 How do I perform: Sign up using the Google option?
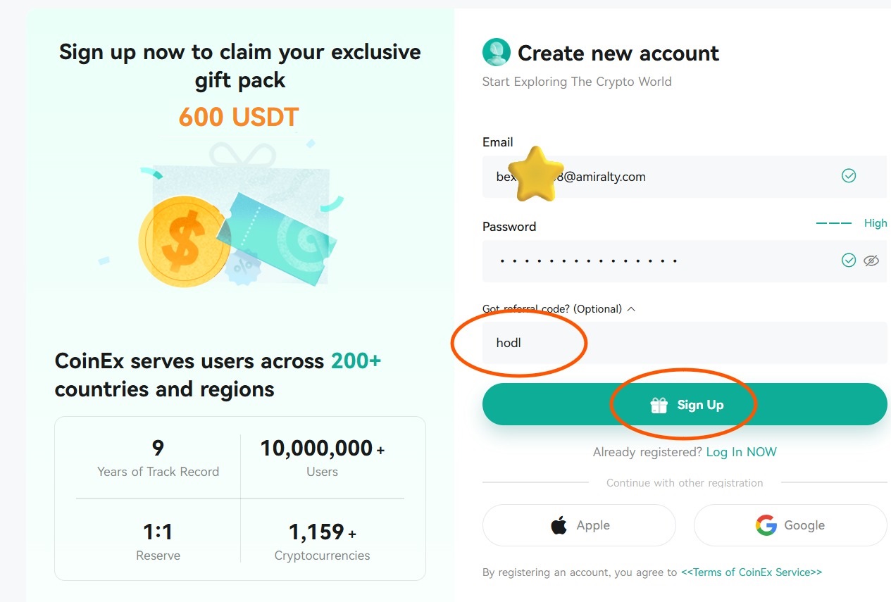(x=790, y=525)
